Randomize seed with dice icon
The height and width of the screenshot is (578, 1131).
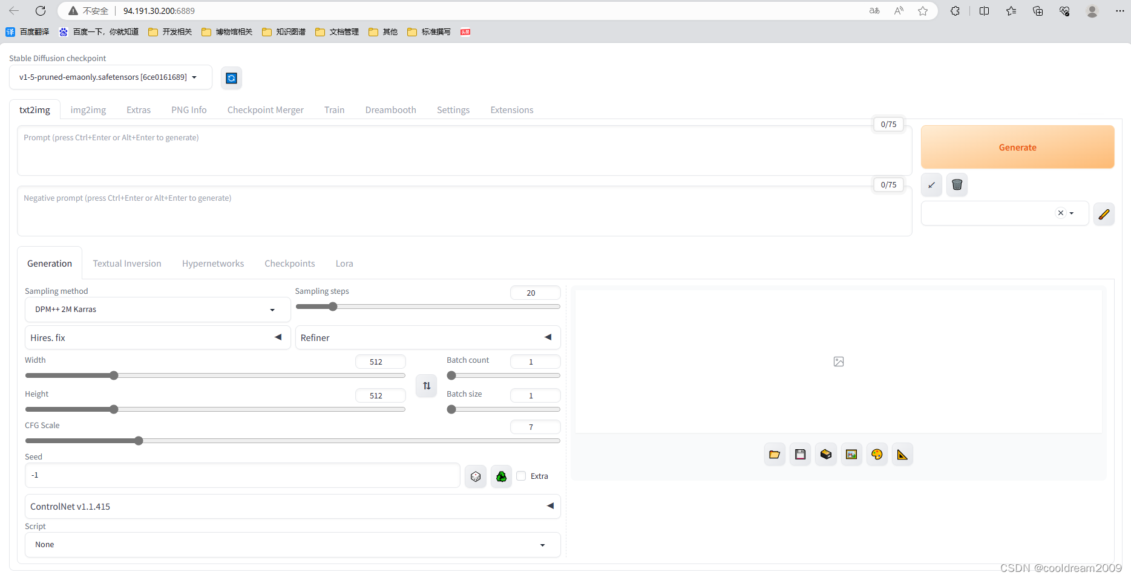[x=476, y=476]
